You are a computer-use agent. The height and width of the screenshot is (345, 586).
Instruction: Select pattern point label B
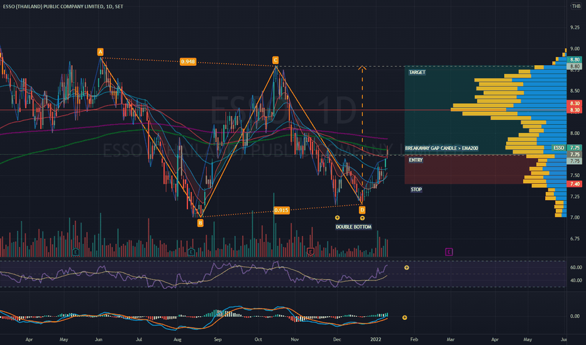[x=201, y=223]
